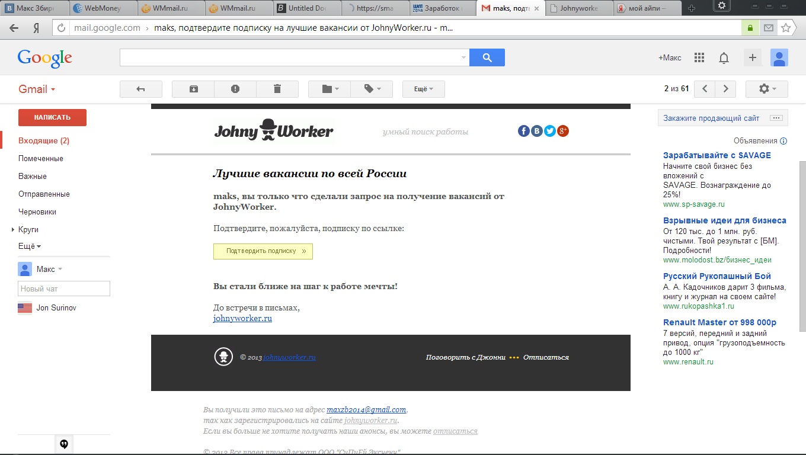The height and width of the screenshot is (455, 806).
Task: Click the blue Google search button
Action: tap(487, 57)
